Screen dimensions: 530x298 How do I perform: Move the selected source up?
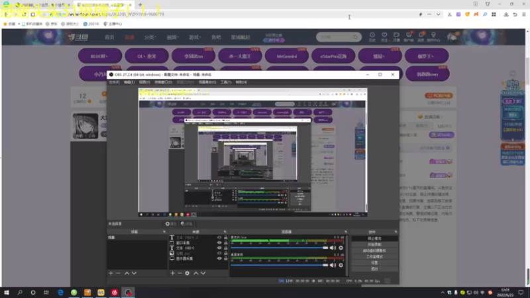click(x=195, y=273)
